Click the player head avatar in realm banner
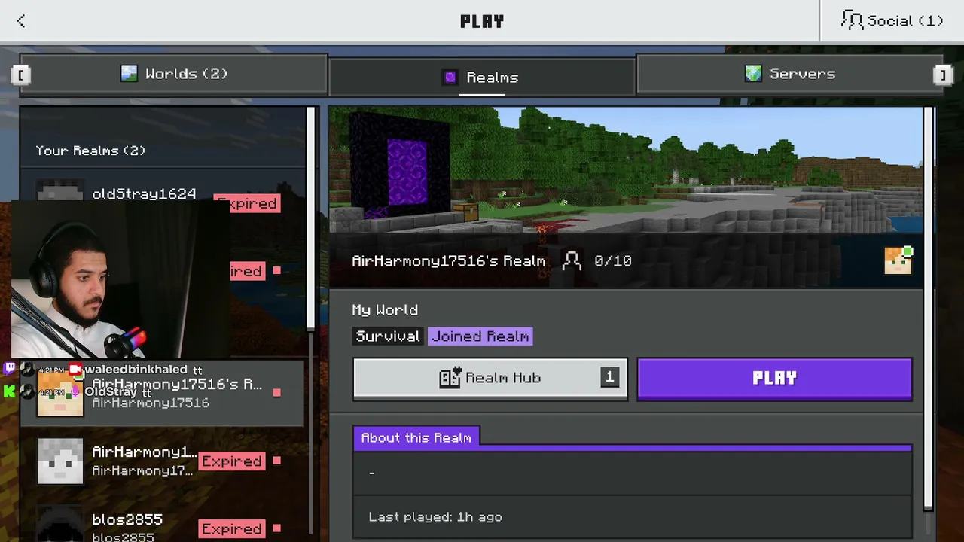 (x=898, y=260)
